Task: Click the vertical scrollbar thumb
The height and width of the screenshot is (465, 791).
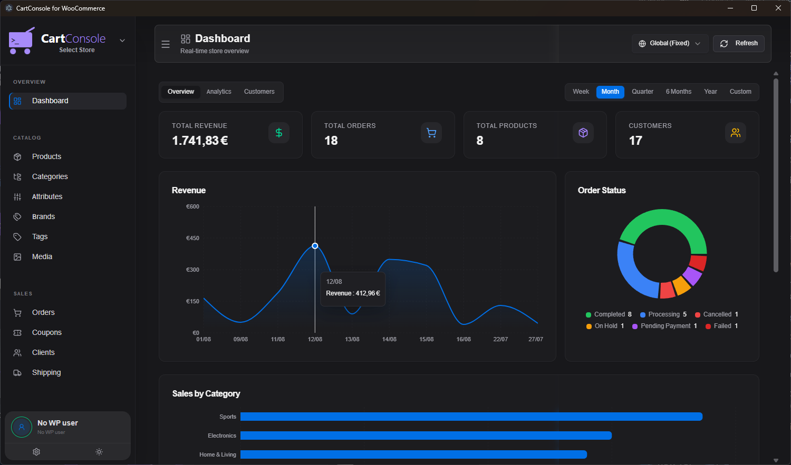Action: (776, 175)
